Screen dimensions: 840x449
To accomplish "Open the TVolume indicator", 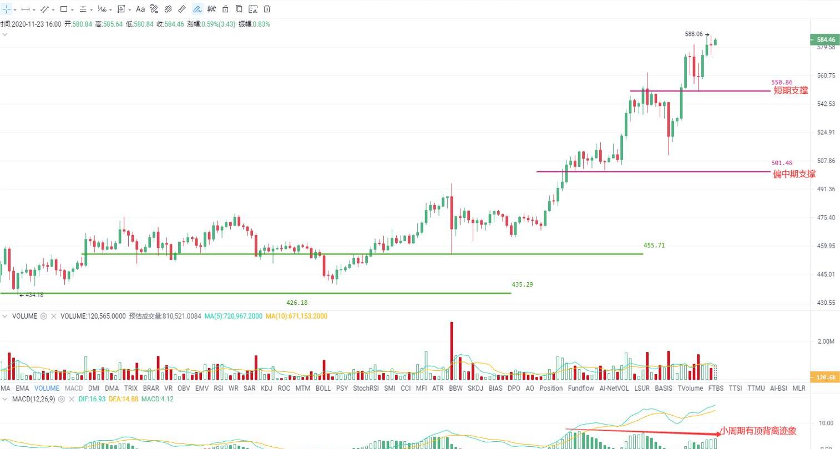I will coord(690,388).
